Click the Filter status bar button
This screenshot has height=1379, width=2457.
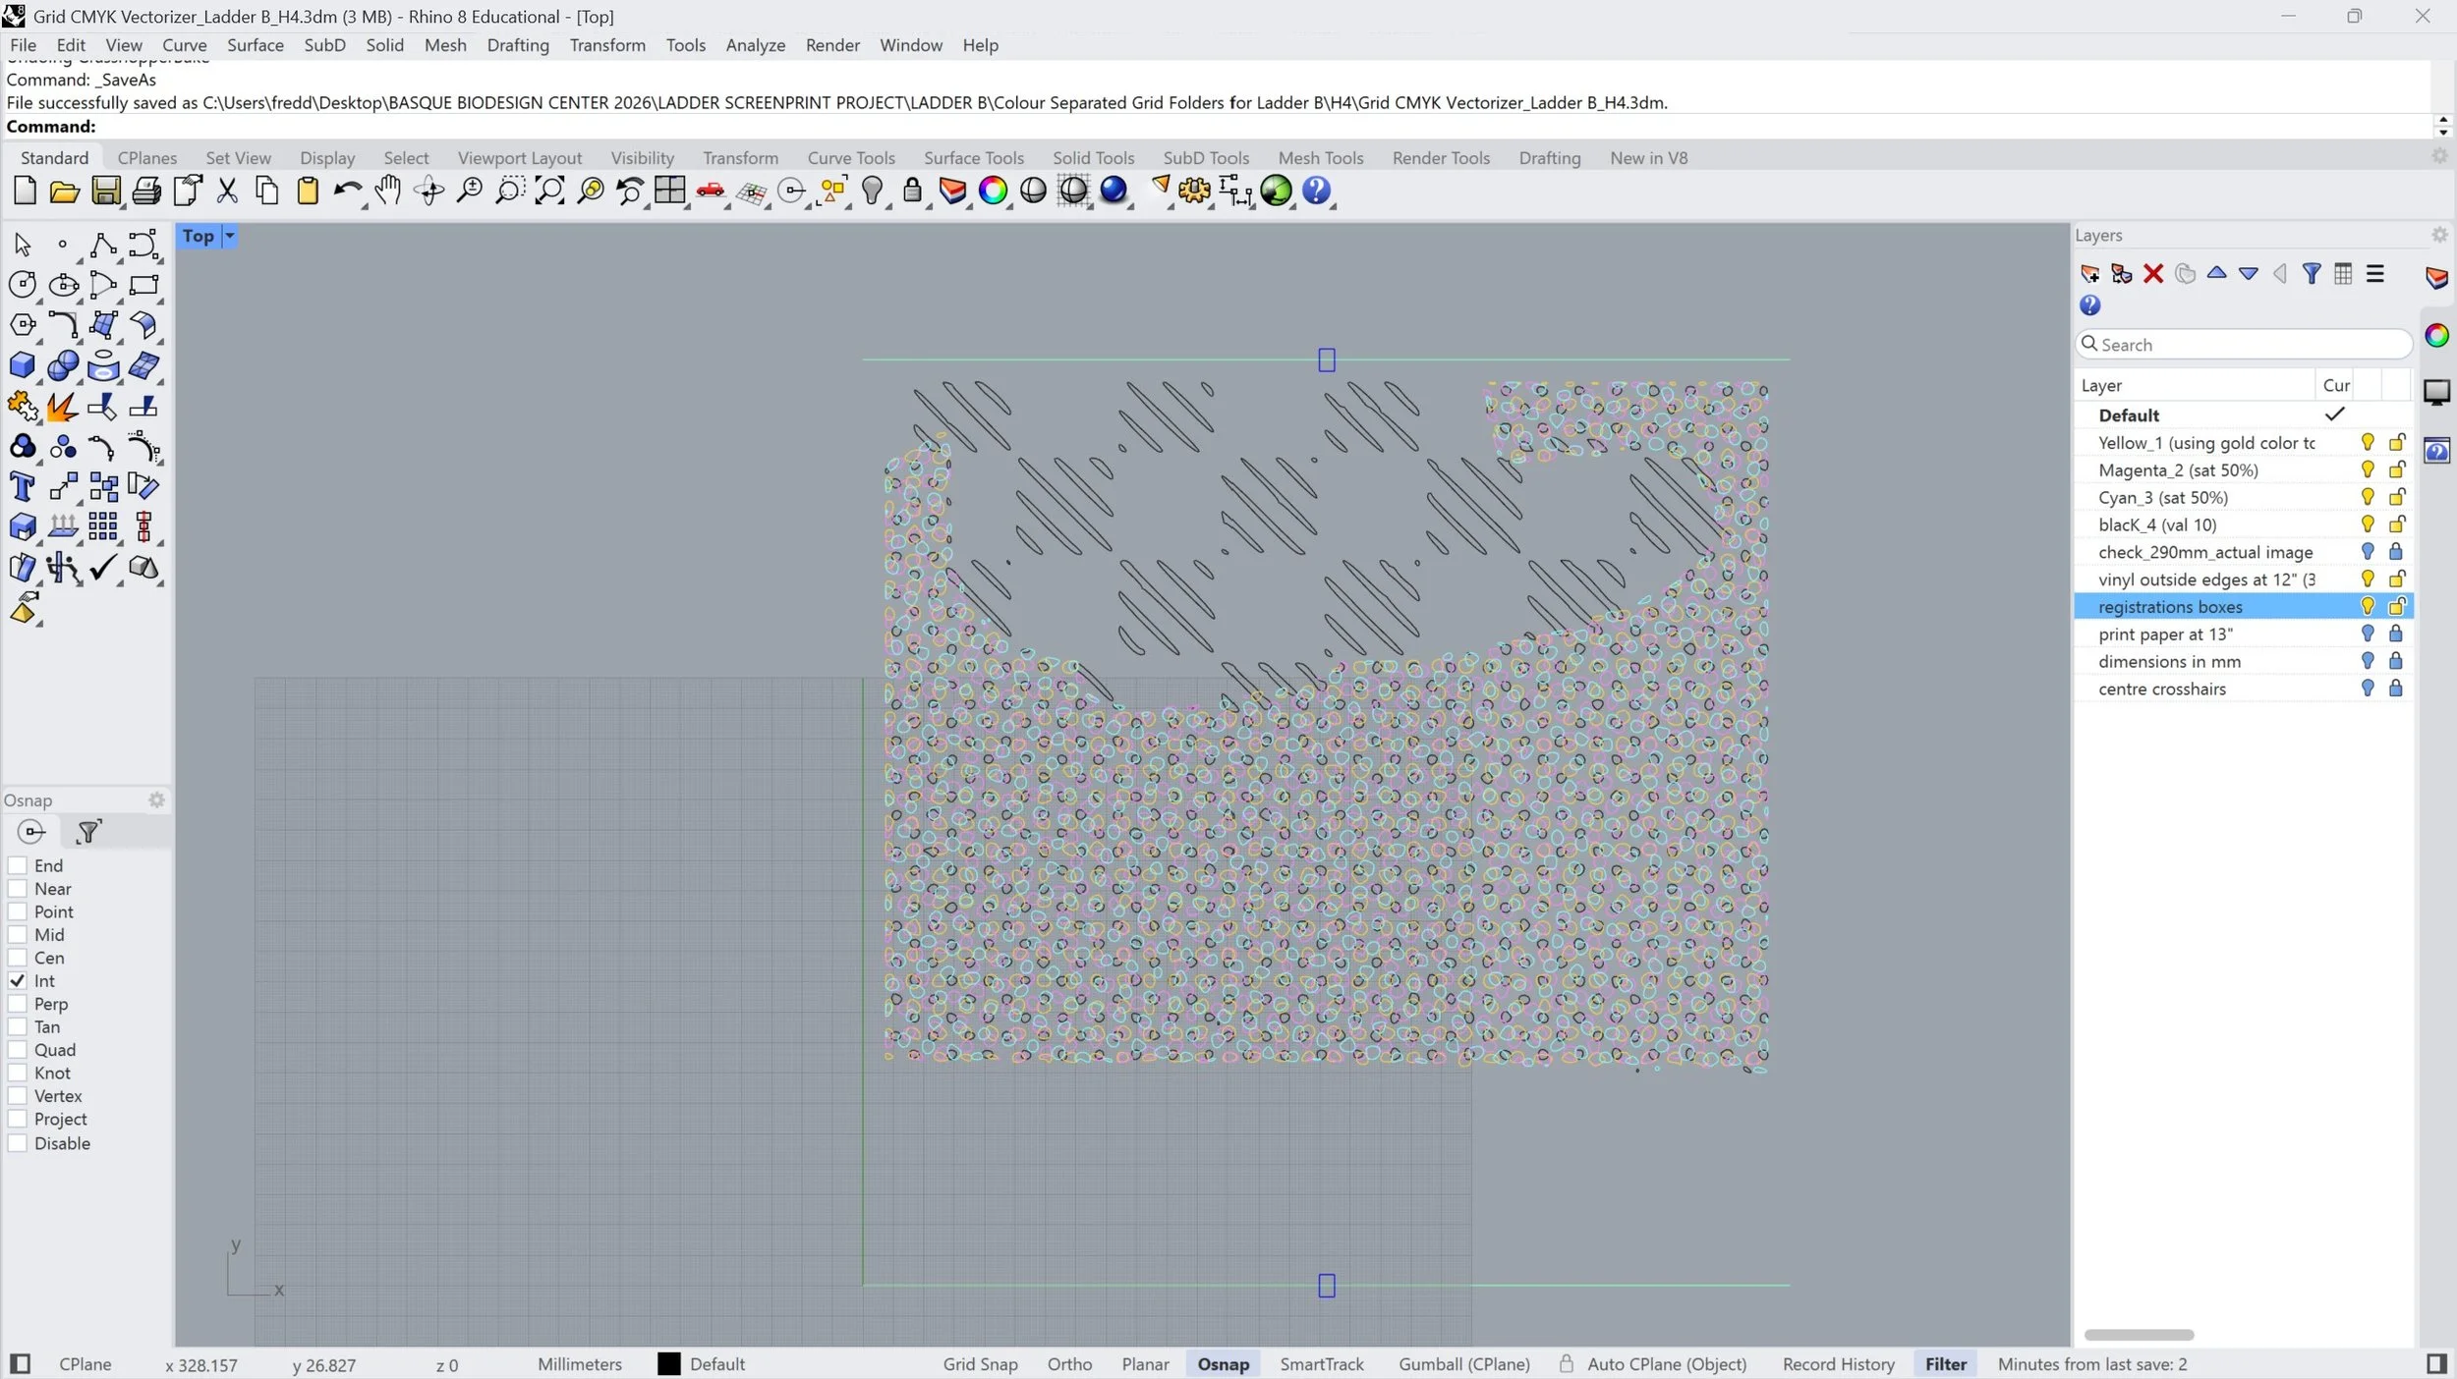tap(1945, 1364)
